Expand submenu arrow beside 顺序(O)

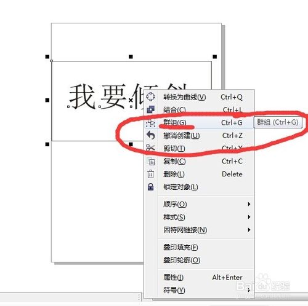249,204
